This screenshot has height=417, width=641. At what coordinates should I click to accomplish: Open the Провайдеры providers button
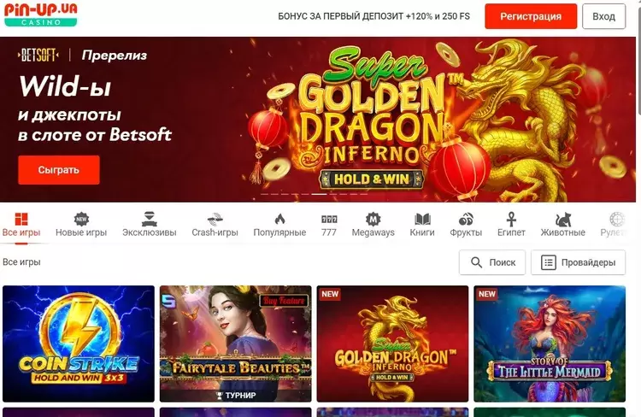click(x=578, y=262)
